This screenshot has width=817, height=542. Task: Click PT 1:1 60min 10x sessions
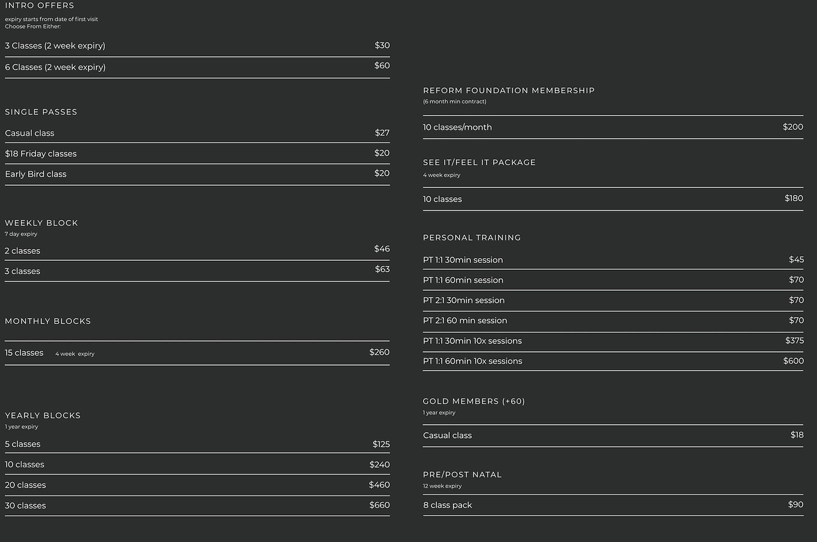[x=613, y=361]
